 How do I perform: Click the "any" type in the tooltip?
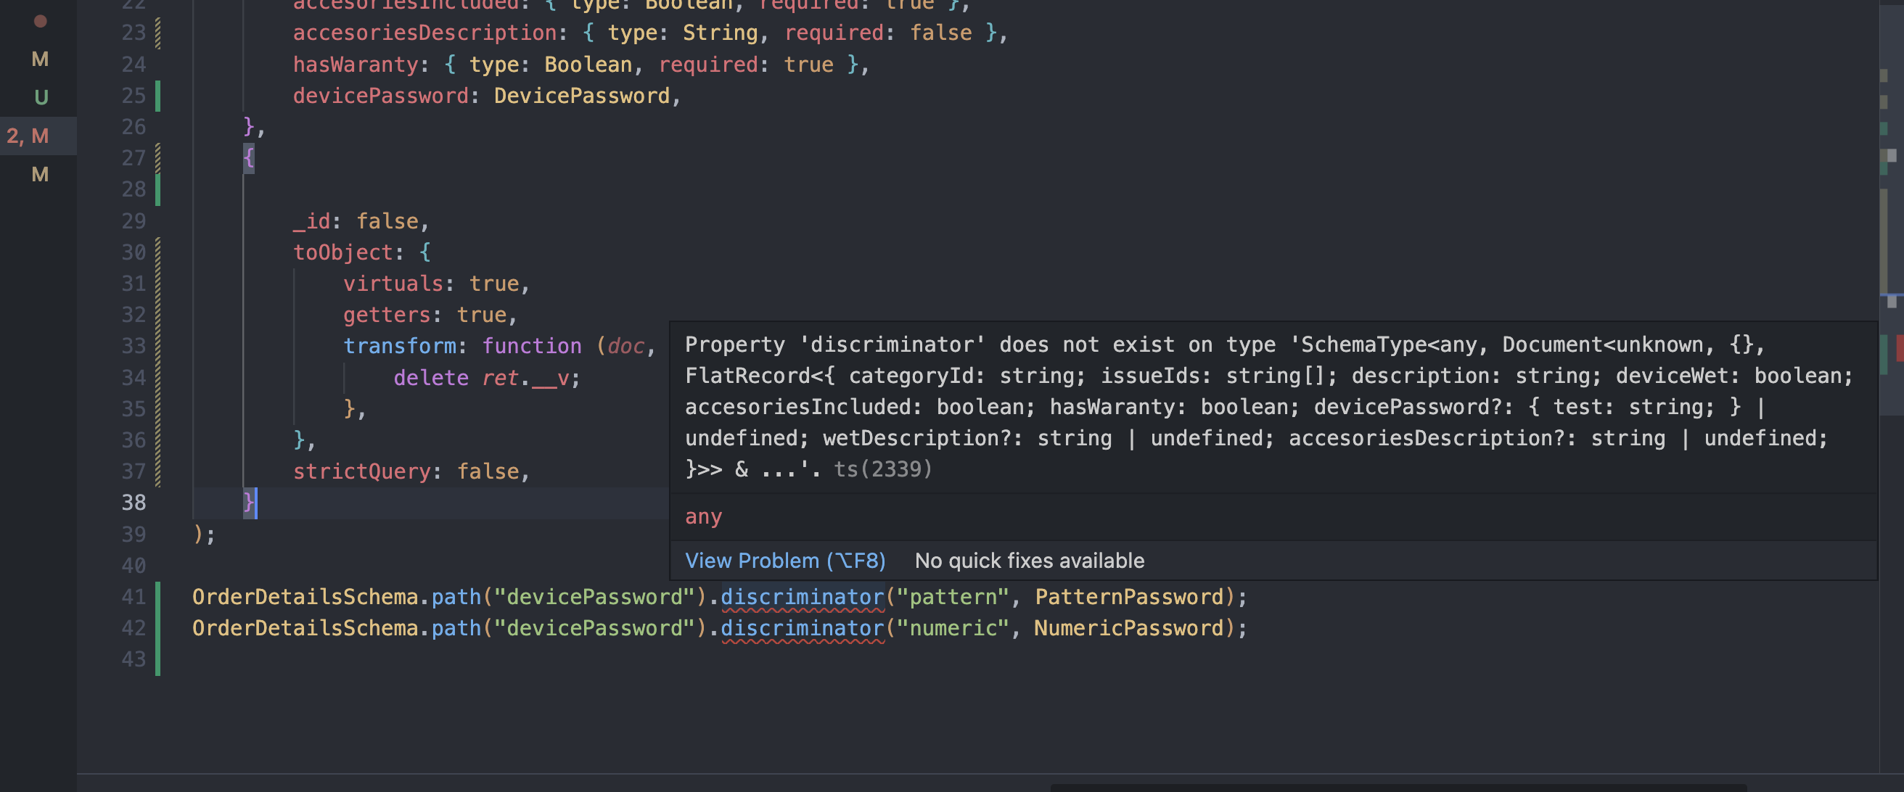[702, 516]
